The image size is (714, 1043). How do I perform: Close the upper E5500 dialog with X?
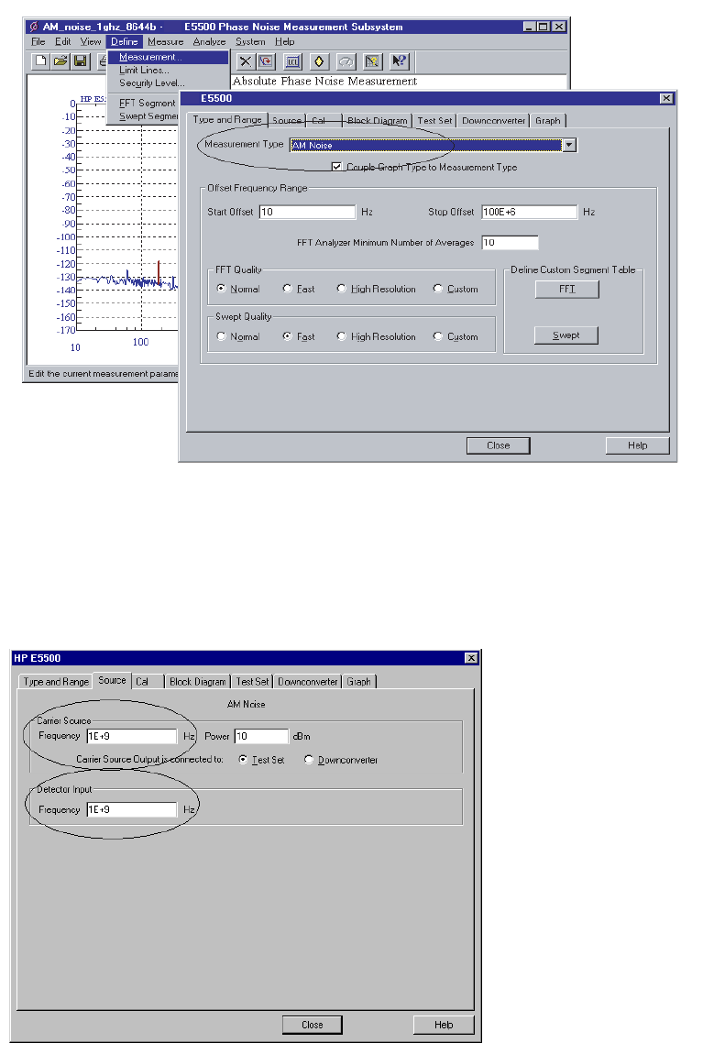click(x=666, y=98)
